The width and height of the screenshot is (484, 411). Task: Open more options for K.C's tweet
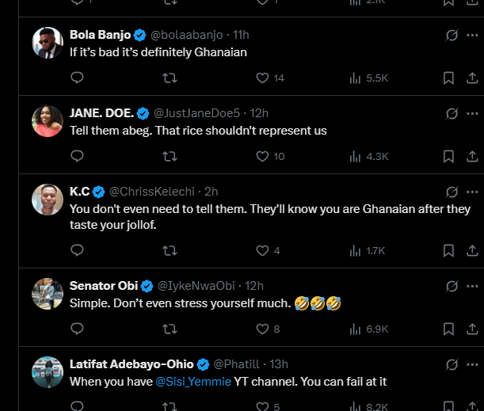[x=473, y=192]
